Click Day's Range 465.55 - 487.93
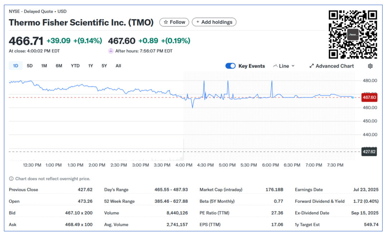The image size is (386, 235). (x=171, y=190)
